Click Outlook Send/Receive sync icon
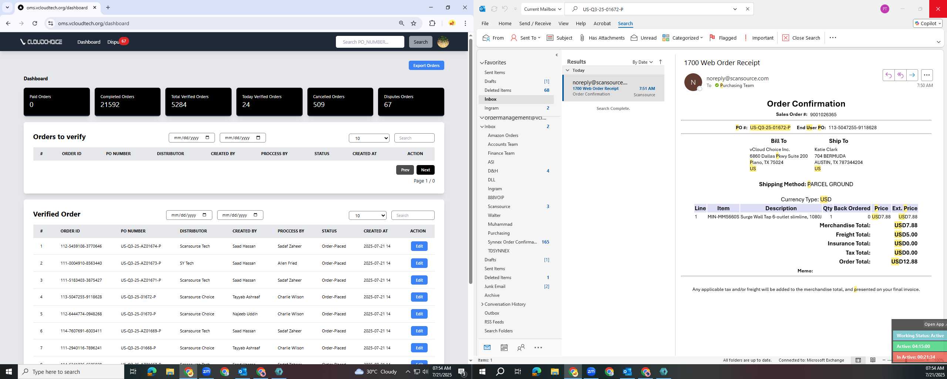Image resolution: width=947 pixels, height=379 pixels. click(494, 9)
